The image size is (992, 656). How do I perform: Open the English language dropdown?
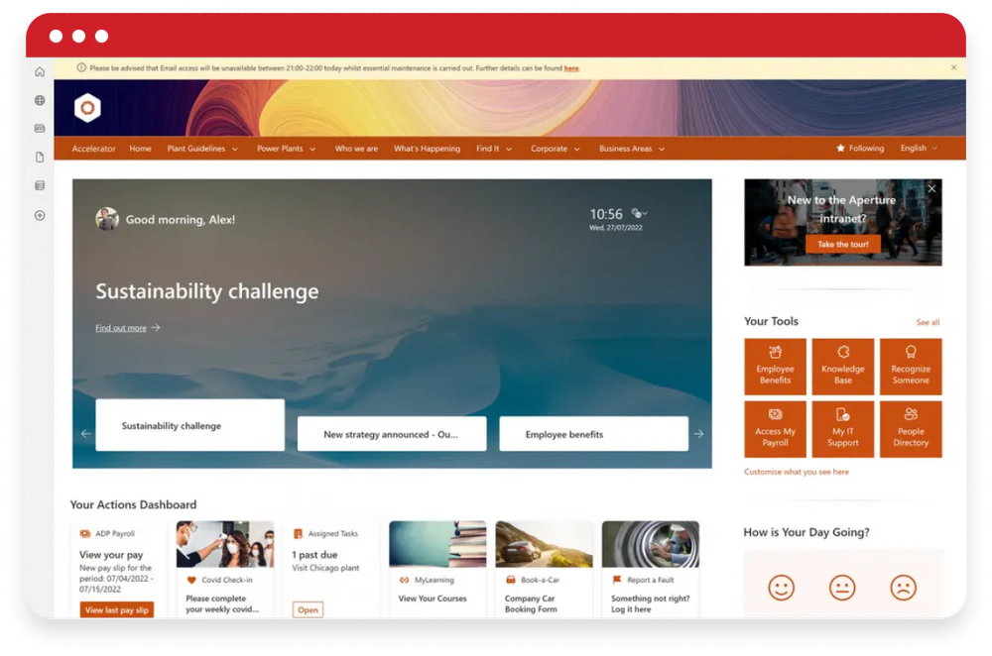(919, 149)
